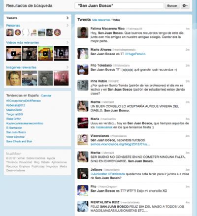Open the Blake Griffin trend

pyautogui.click(x=14, y=119)
